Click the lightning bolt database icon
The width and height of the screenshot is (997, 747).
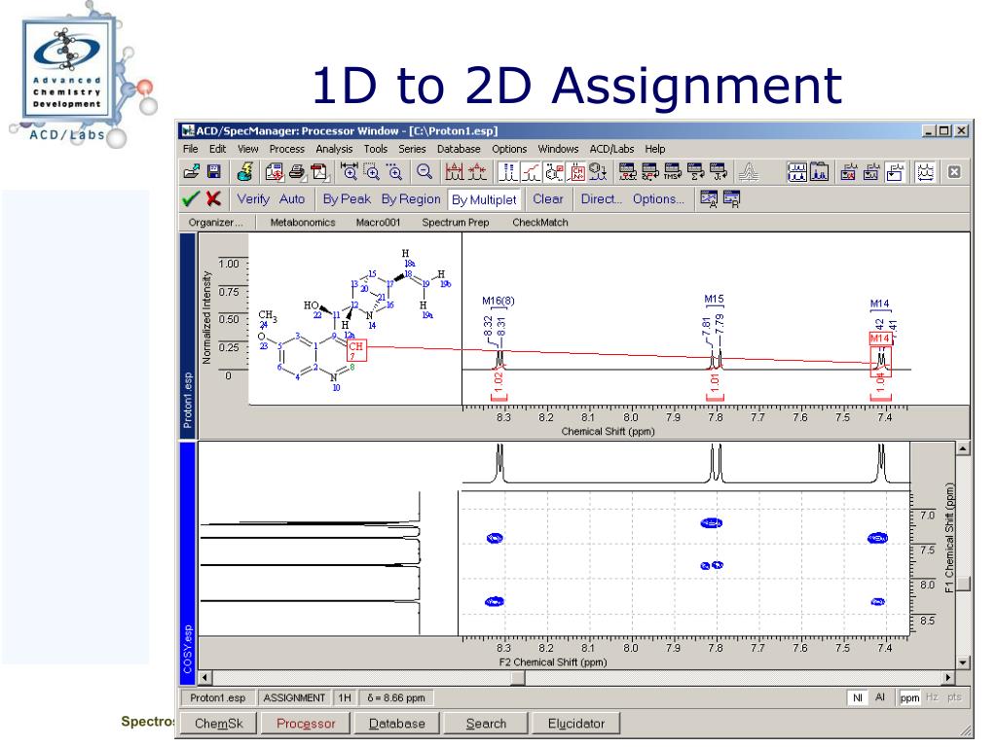click(244, 171)
